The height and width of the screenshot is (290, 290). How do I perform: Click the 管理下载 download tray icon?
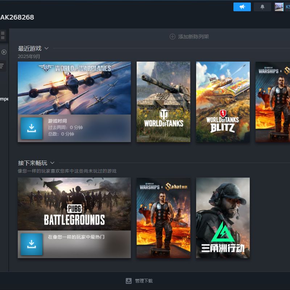coord(129,281)
